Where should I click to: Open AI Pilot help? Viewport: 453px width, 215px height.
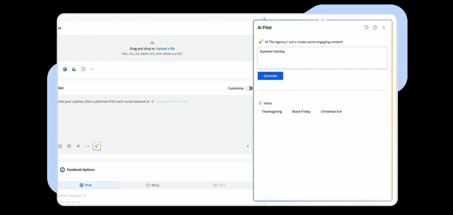(375, 27)
